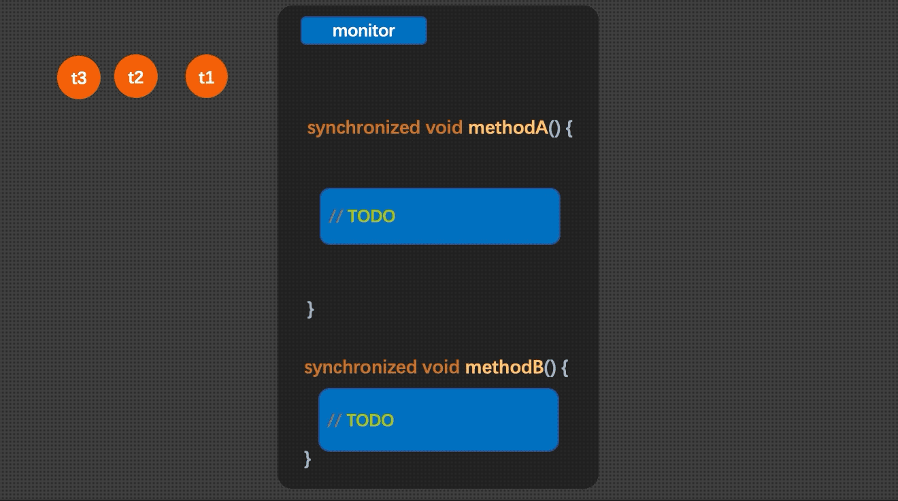Viewport: 898px width, 501px height.
Task: Click the parentheses after methodB
Action: (550, 368)
